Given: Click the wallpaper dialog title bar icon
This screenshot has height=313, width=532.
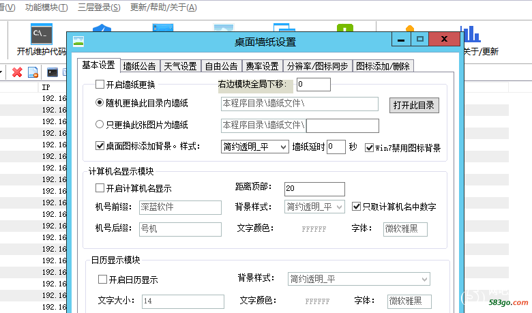Looking at the screenshot, I should click(x=78, y=42).
